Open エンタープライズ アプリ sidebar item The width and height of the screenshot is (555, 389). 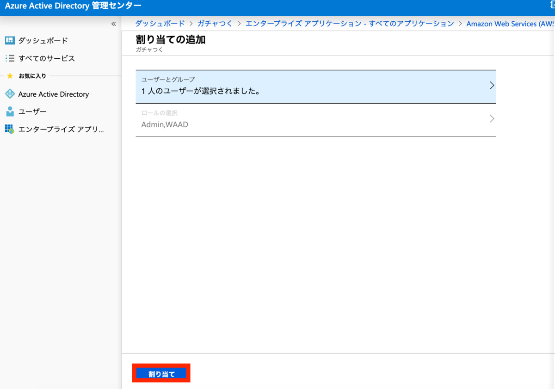(61, 129)
